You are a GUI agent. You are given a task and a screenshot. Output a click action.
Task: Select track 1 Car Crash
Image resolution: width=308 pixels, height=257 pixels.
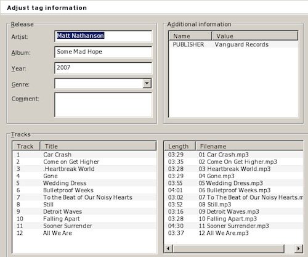84,155
